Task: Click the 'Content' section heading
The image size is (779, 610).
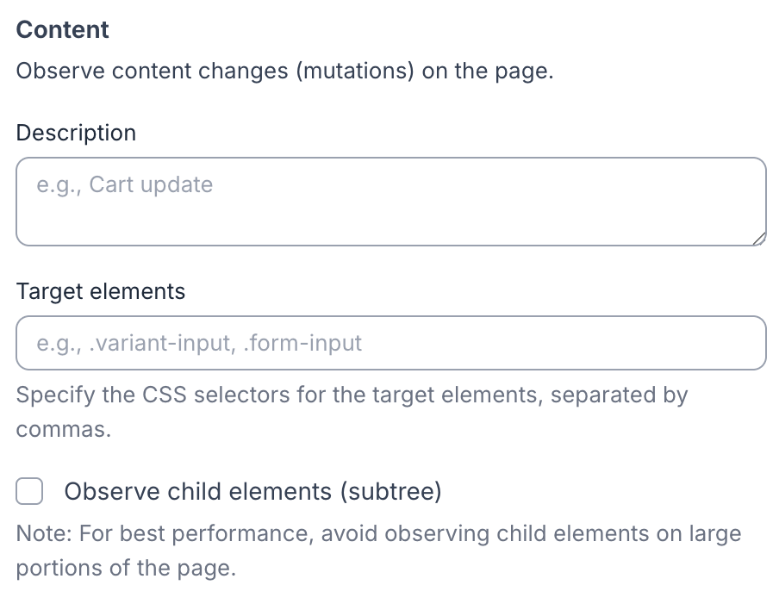Action: [63, 29]
